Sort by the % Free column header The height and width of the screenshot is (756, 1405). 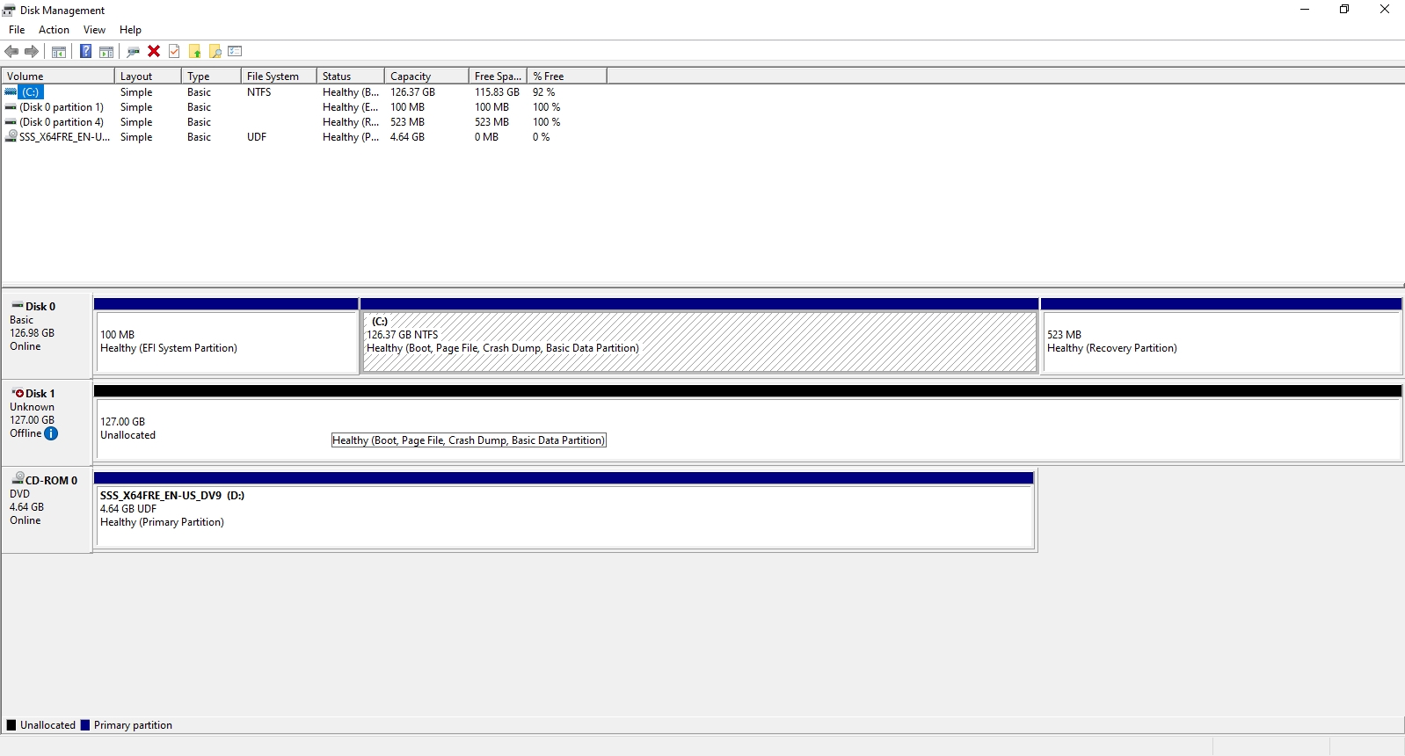pyautogui.click(x=567, y=76)
